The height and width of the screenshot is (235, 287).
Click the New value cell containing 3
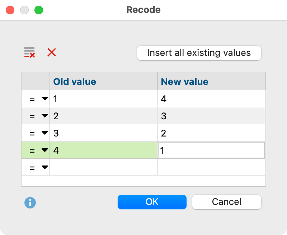pyautogui.click(x=211, y=116)
